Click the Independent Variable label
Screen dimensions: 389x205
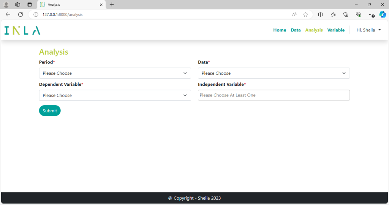pyautogui.click(x=222, y=84)
